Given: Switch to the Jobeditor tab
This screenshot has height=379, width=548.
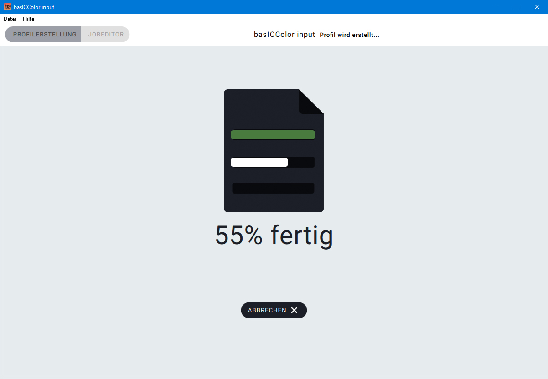Looking at the screenshot, I should click(106, 35).
